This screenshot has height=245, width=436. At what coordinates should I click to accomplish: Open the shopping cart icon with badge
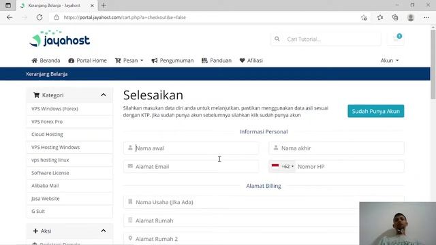(x=396, y=39)
